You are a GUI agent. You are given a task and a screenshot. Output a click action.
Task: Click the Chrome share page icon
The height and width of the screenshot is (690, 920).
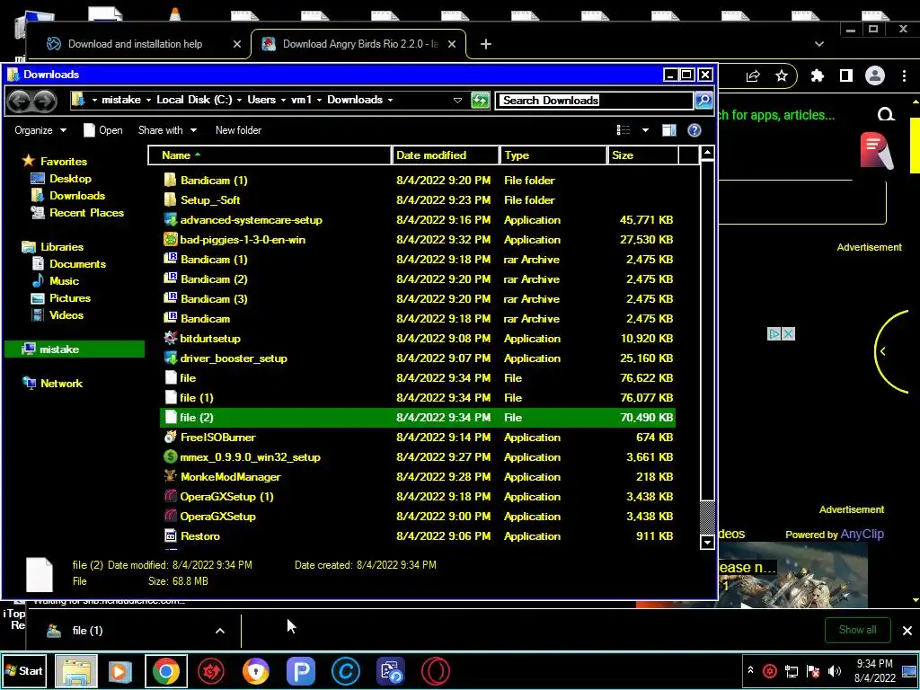pyautogui.click(x=753, y=75)
